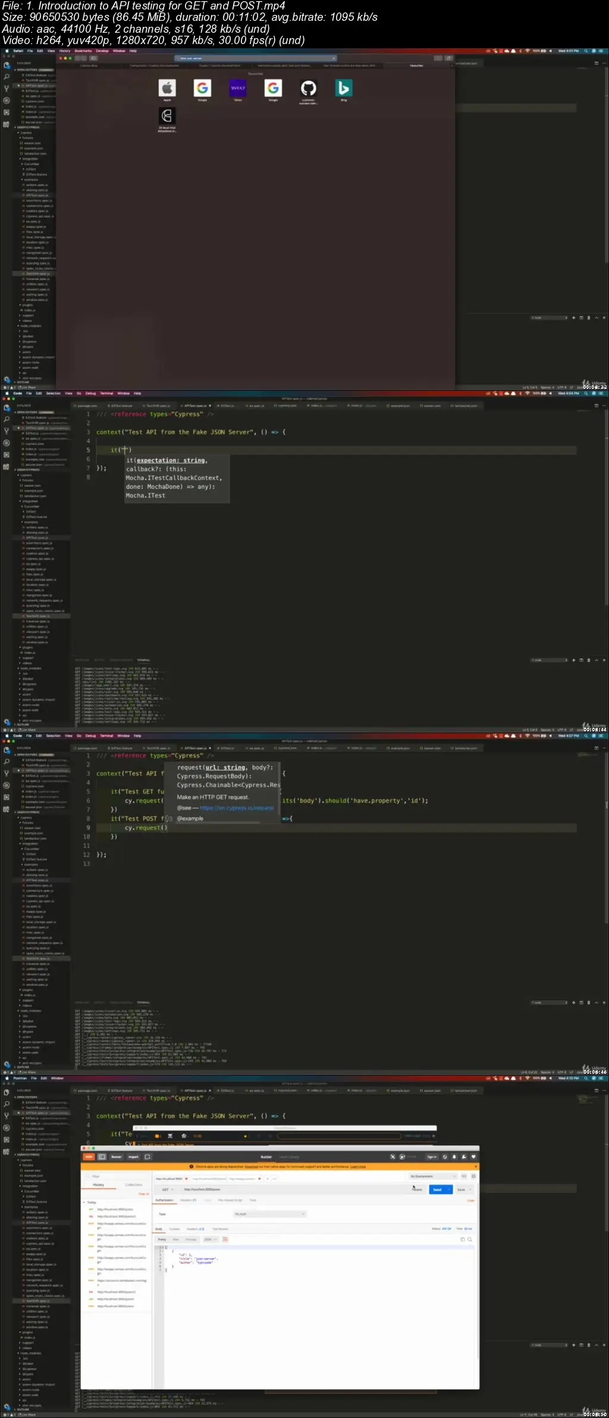Collapse the fixtures folder in the 4:04 PM frame explorer
The image size is (609, 1418).
(27, 481)
